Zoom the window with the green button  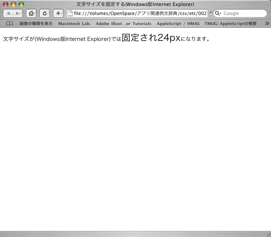click(x=21, y=4)
